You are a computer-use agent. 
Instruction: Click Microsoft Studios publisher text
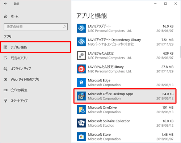101,126
